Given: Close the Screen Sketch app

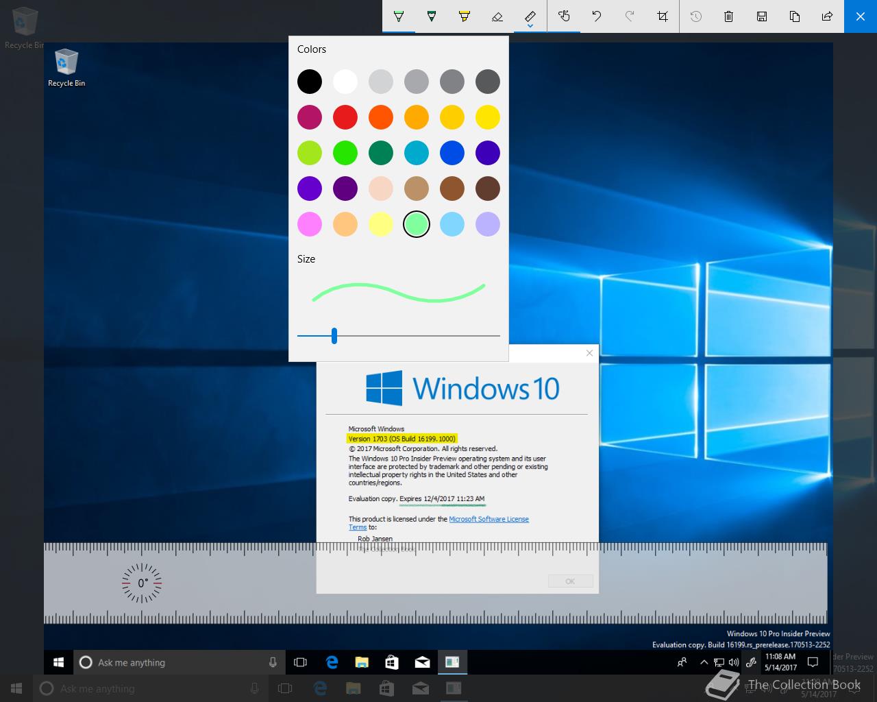Looking at the screenshot, I should pos(861,16).
